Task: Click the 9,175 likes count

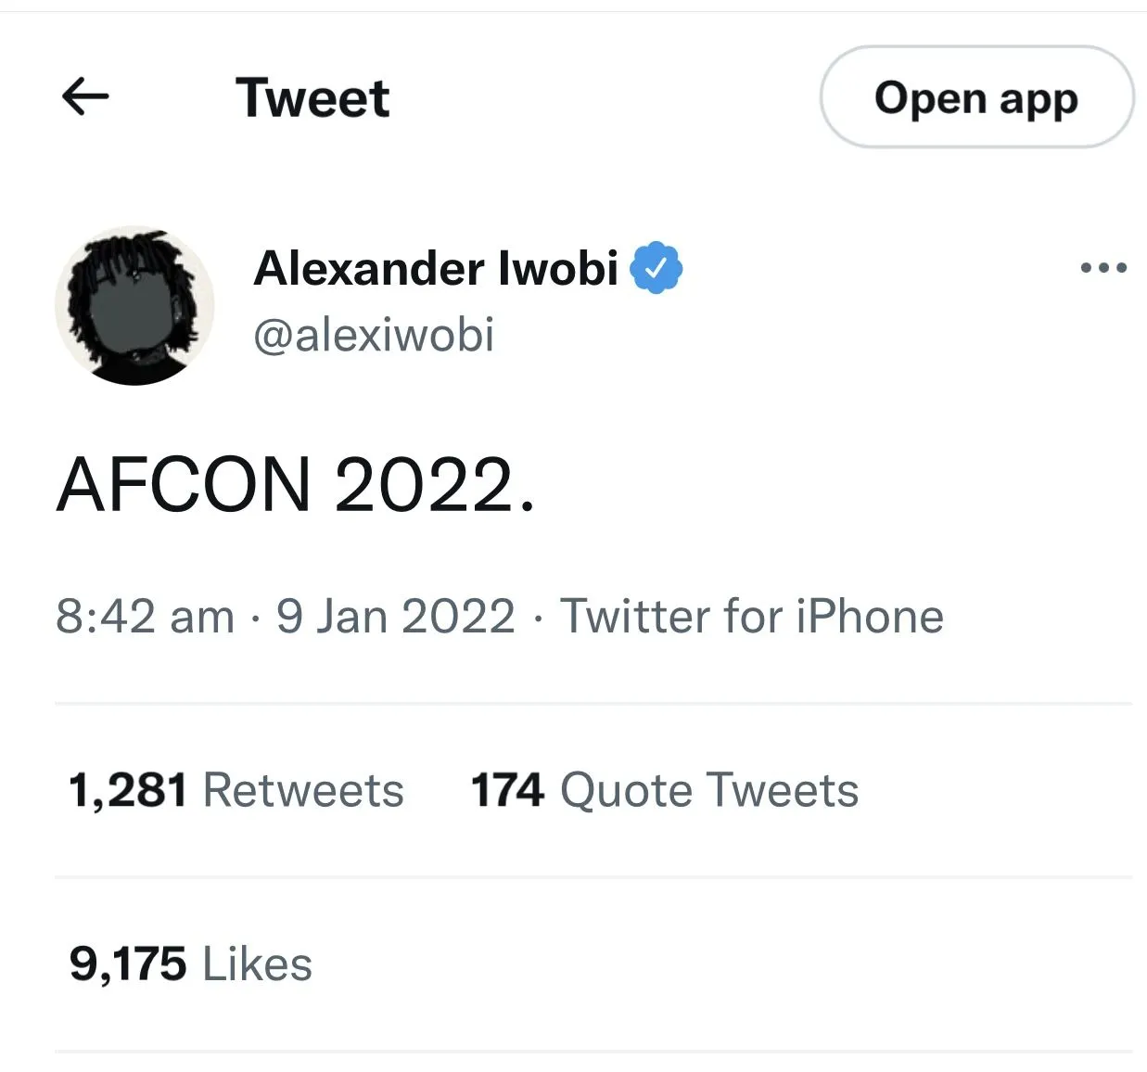Action: (x=128, y=964)
